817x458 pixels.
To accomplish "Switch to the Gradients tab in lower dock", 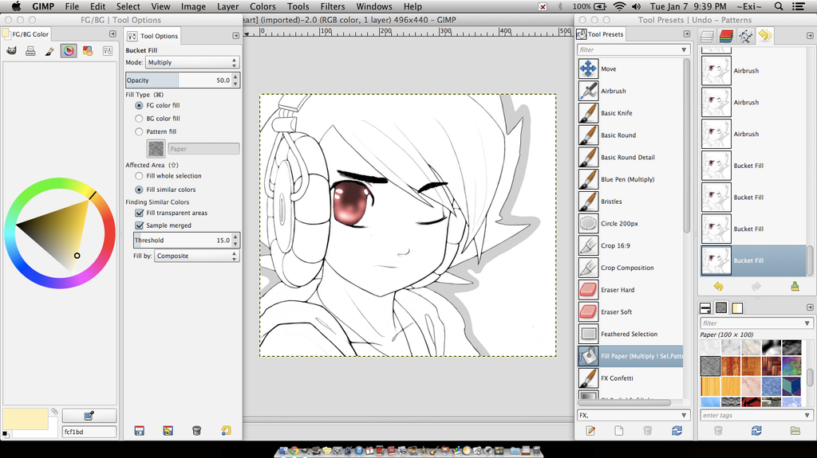I will point(737,307).
